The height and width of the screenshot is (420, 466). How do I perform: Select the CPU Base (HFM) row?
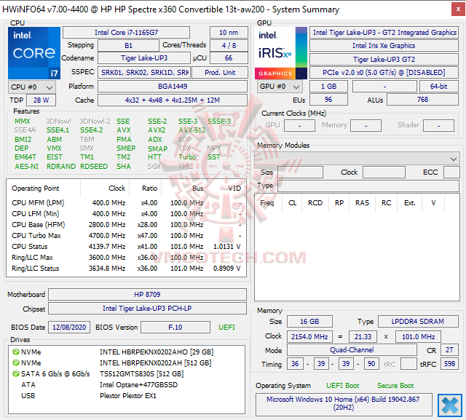click(x=126, y=224)
